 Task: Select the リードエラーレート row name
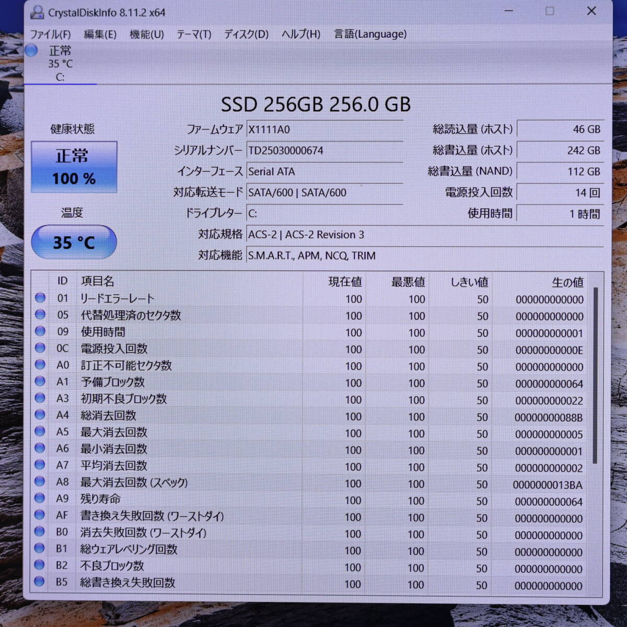click(x=117, y=298)
